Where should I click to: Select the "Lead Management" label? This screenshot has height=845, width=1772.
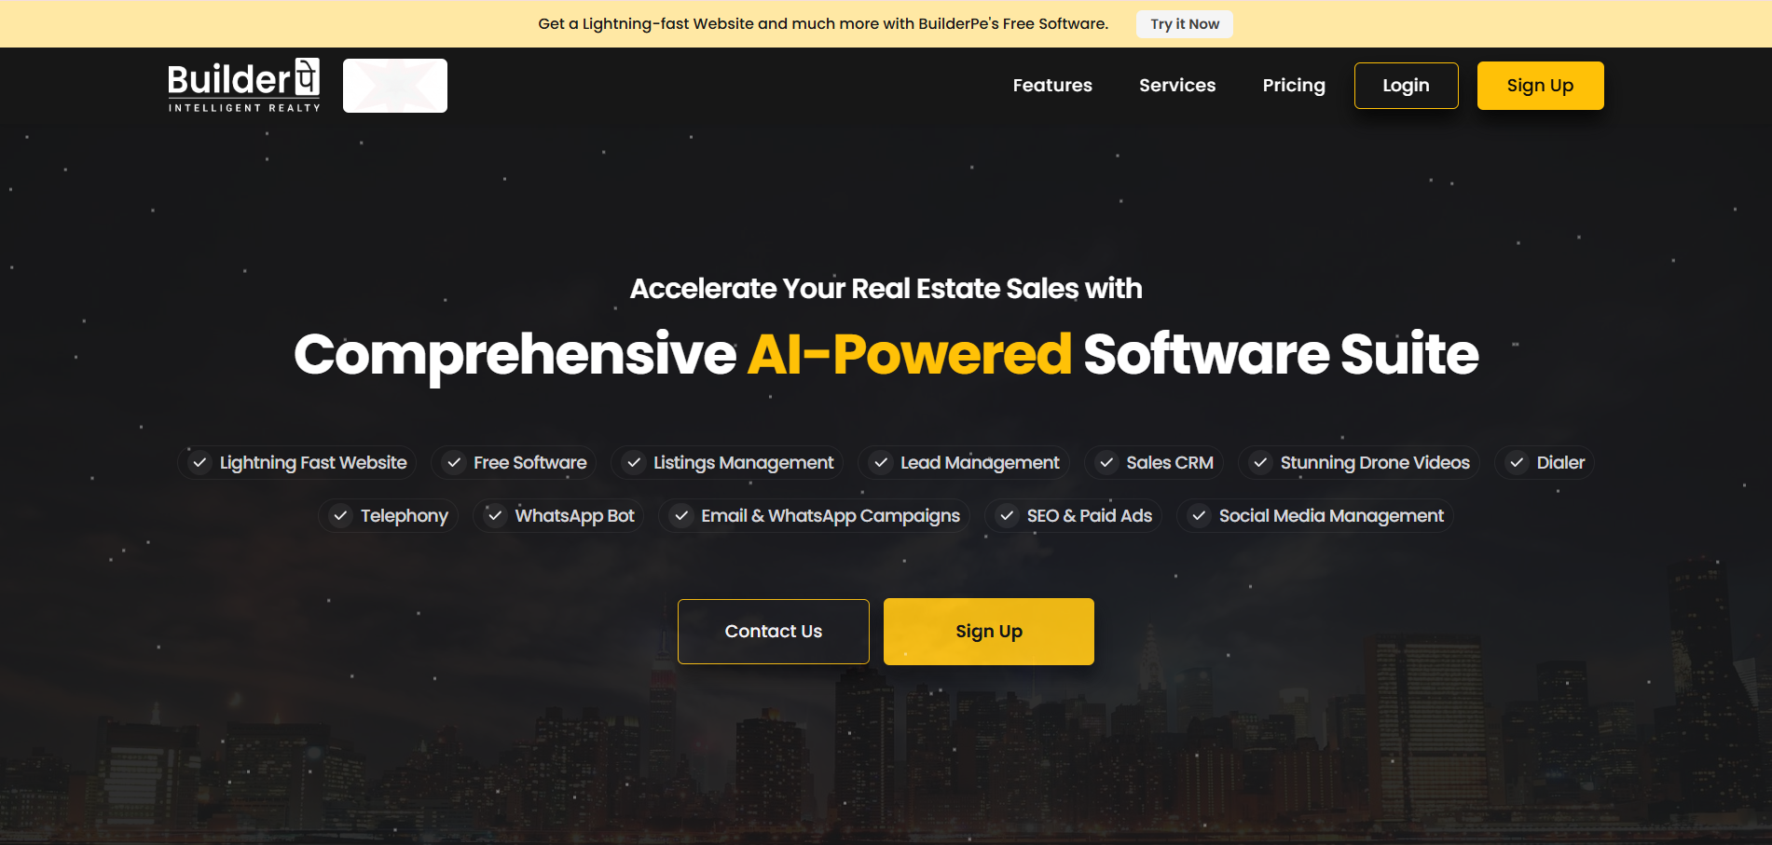pyautogui.click(x=980, y=463)
